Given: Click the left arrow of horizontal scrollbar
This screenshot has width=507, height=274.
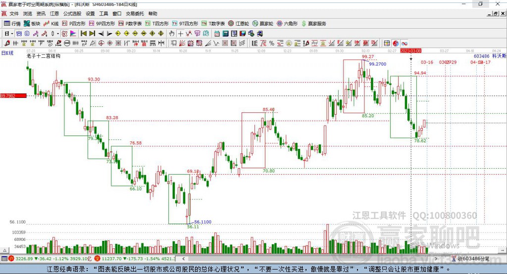Looking at the screenshot, I should (x=184, y=259).
